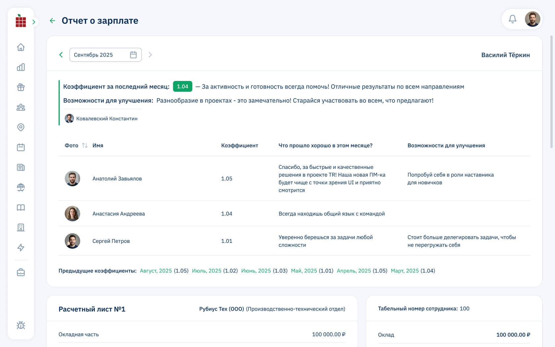Expand the sidebar with the chevron
555x347 pixels.
pyautogui.click(x=34, y=22)
